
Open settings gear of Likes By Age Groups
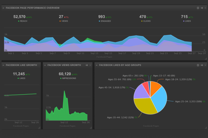(x=198, y=65)
